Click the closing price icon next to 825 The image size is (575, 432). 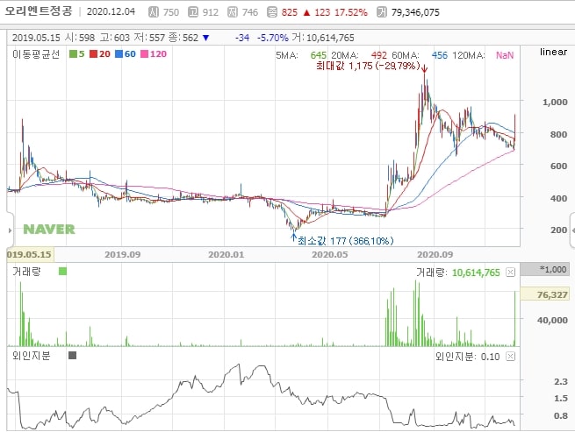point(272,12)
